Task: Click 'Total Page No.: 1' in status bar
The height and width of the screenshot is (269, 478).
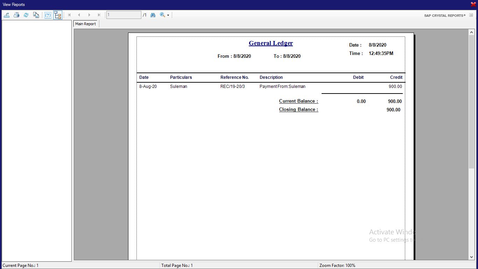Action: tap(177, 265)
